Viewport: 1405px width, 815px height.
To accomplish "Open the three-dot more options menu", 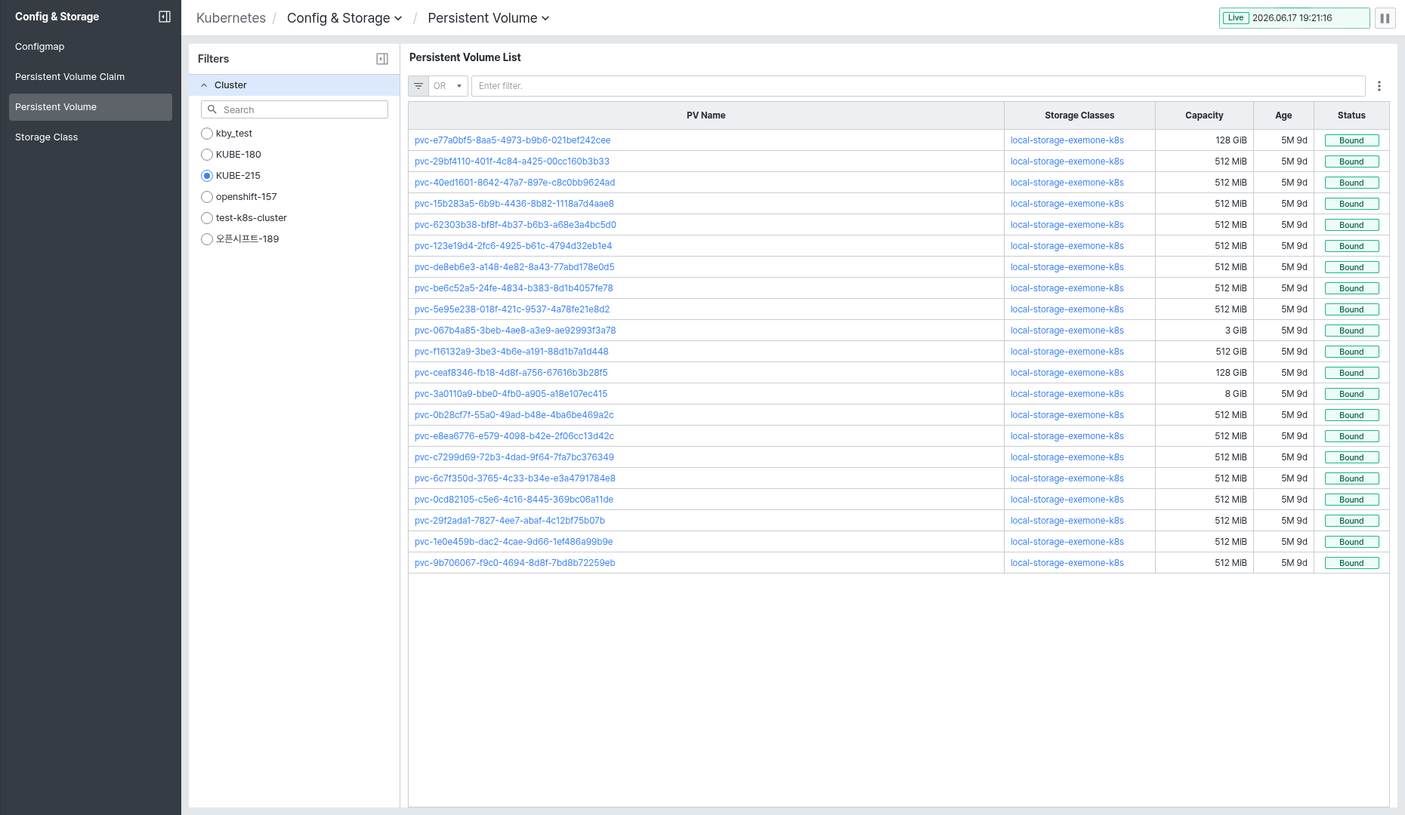I will (1379, 86).
